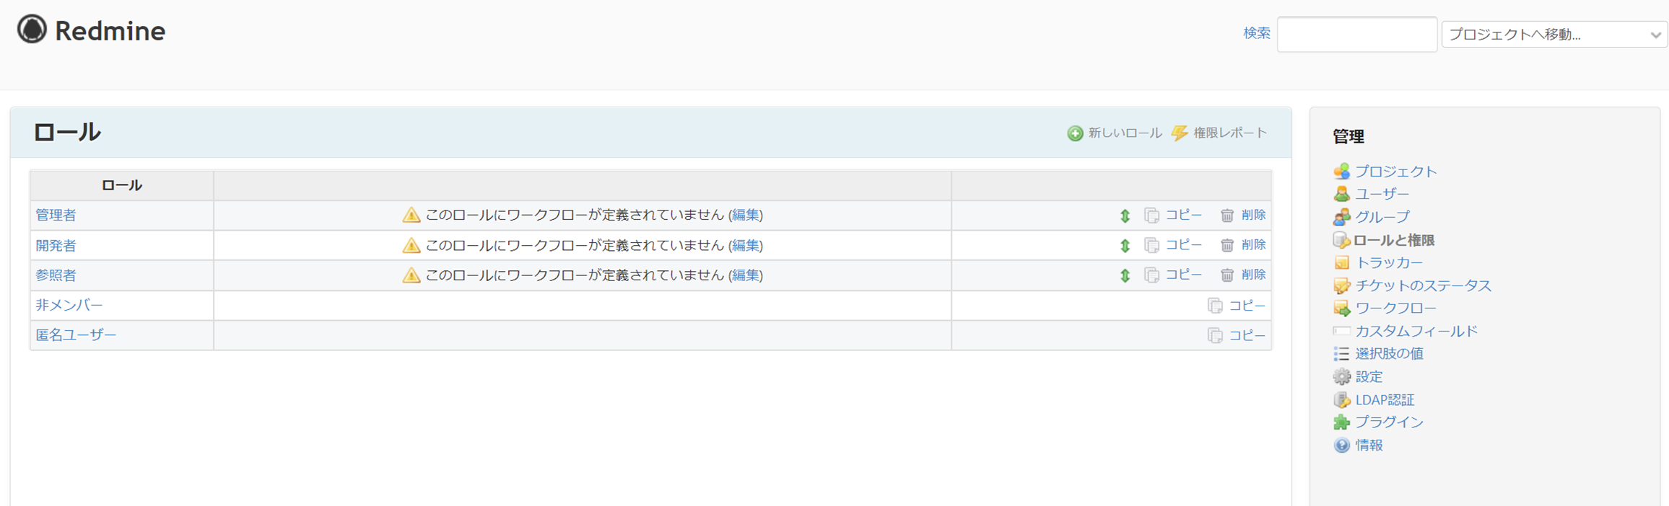Image resolution: width=1669 pixels, height=506 pixels.
Task: Click the ユーザー sidebar icon
Action: pos(1341,194)
